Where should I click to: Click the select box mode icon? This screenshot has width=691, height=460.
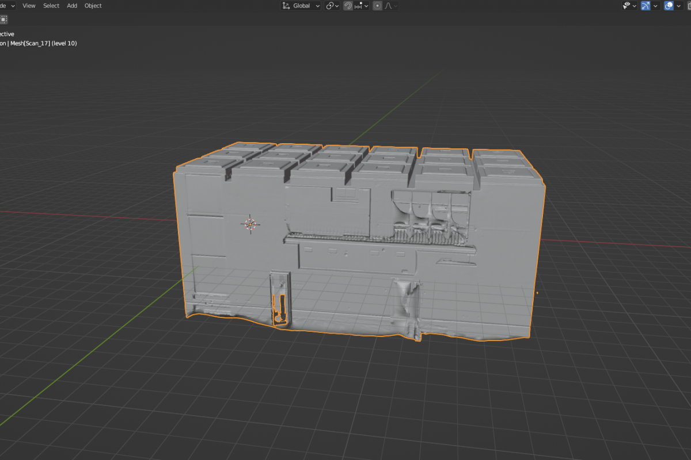(3, 19)
